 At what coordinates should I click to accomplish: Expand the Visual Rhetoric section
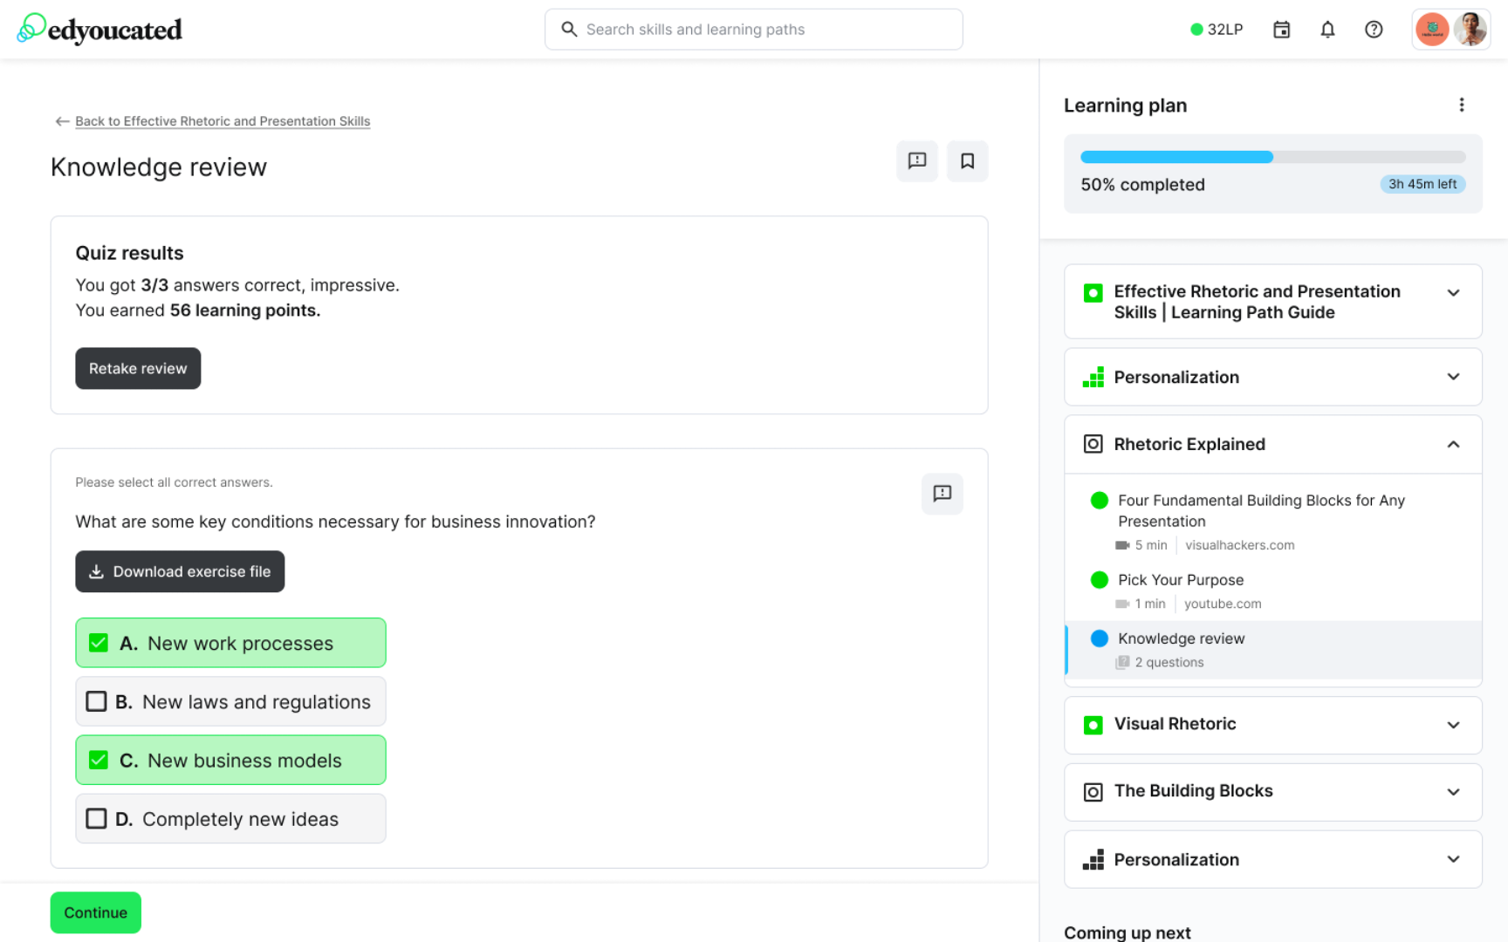[x=1453, y=725]
